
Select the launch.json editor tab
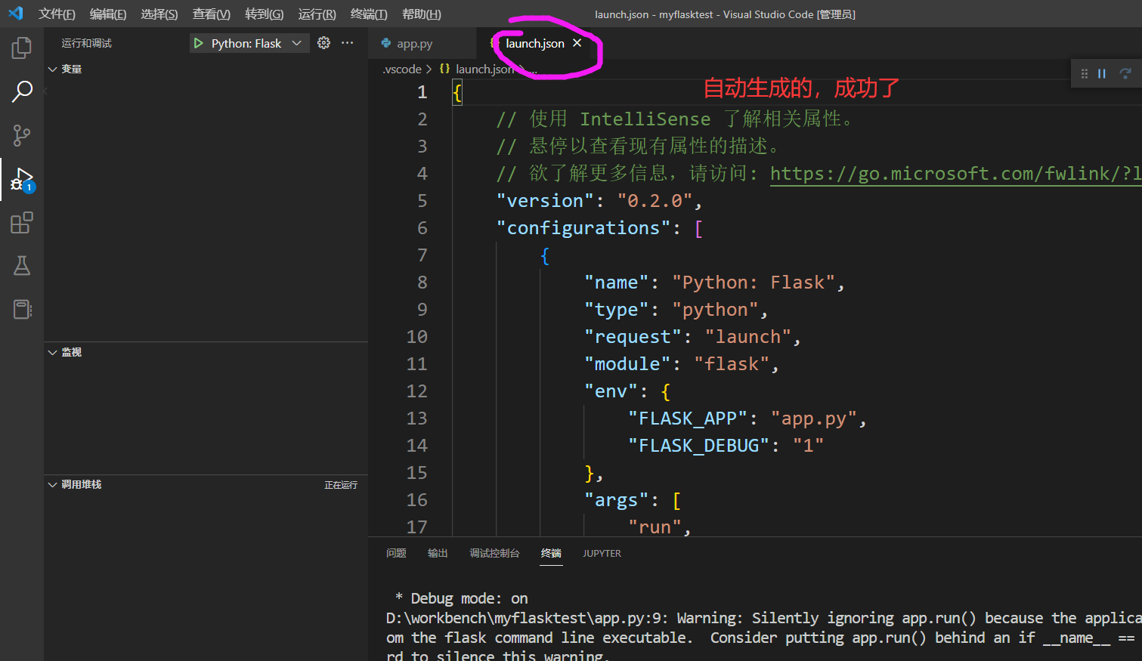point(534,43)
